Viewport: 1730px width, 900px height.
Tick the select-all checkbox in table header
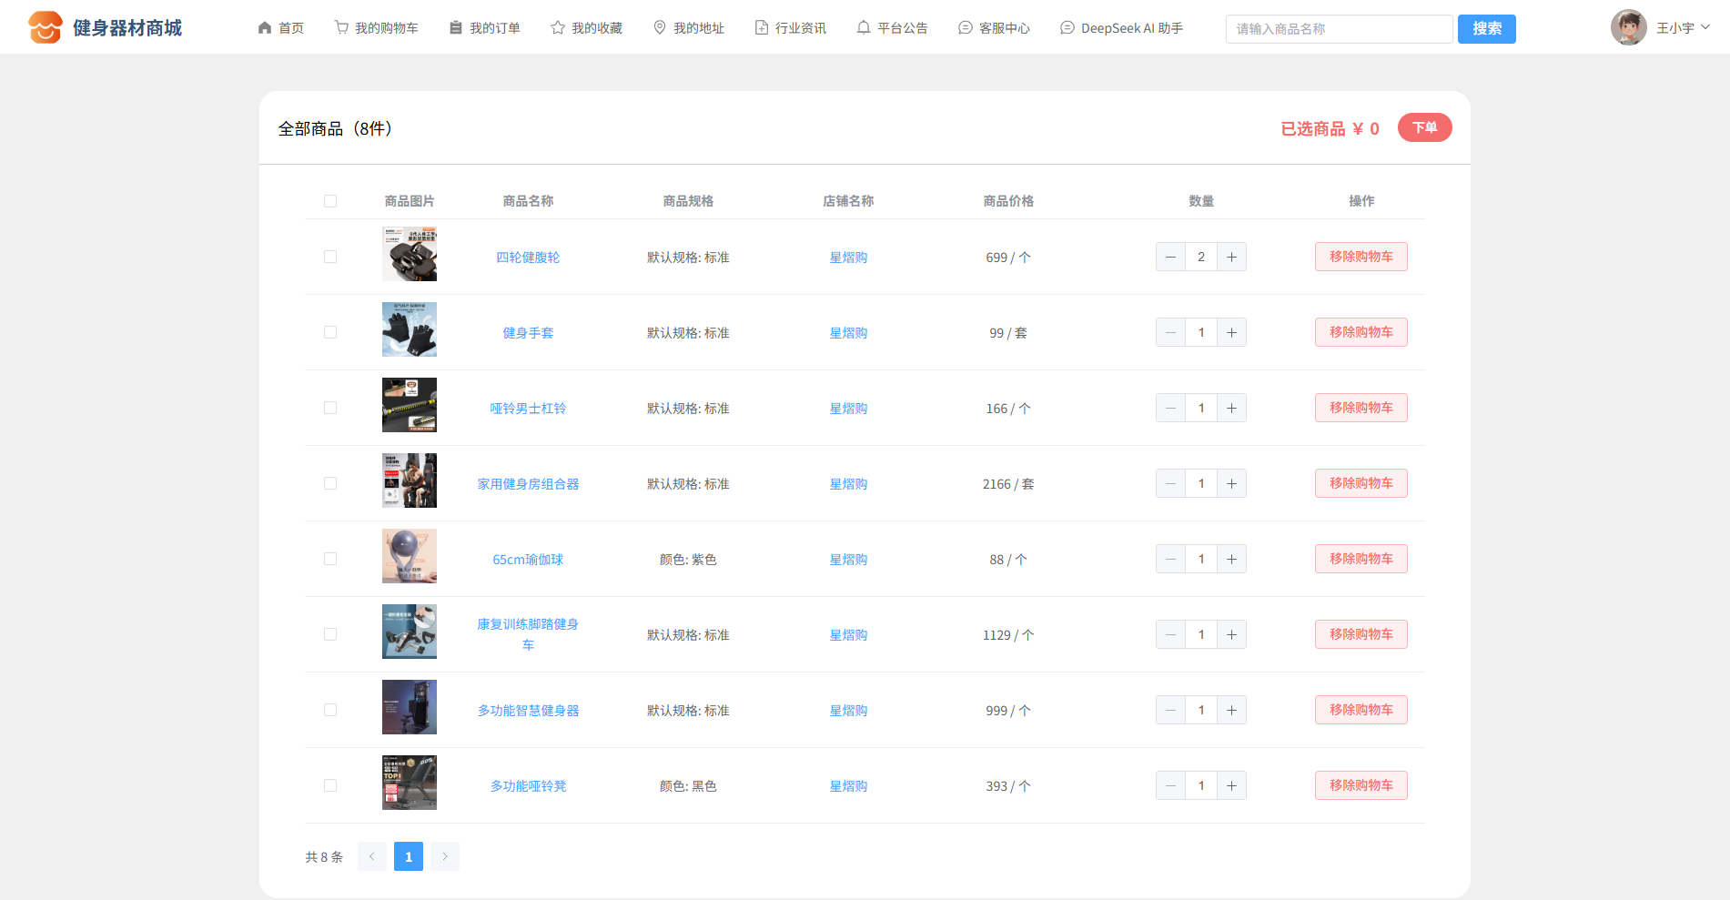(330, 201)
